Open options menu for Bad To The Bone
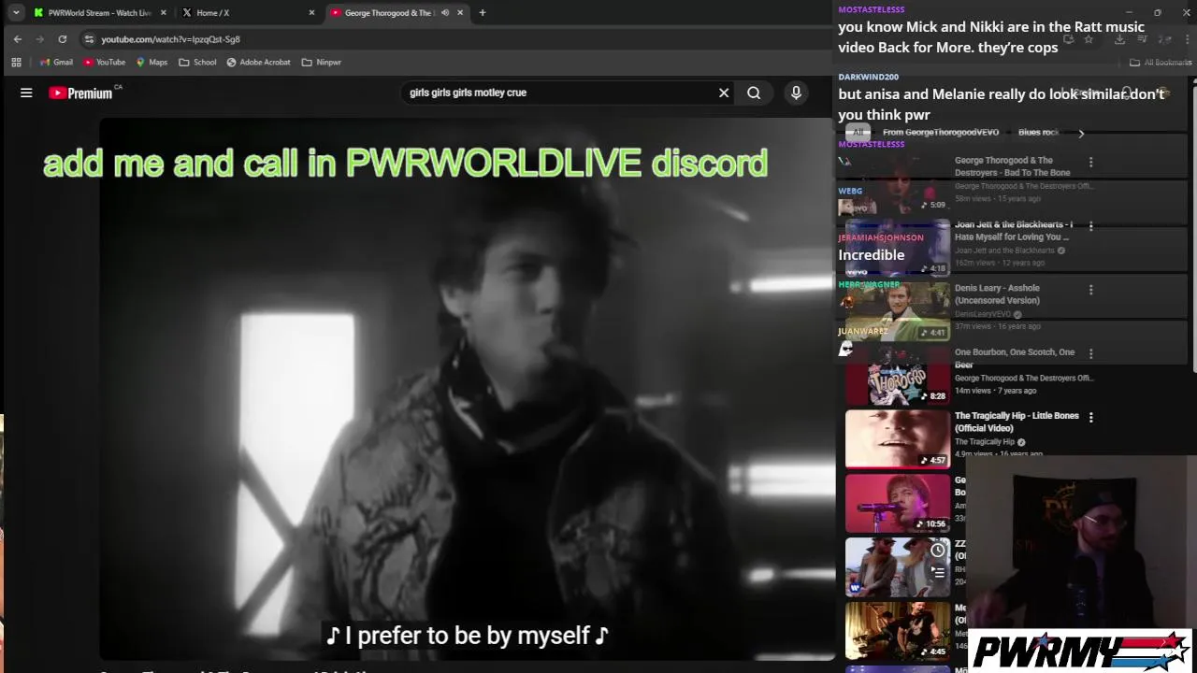Image resolution: width=1197 pixels, height=673 pixels. (x=1090, y=163)
